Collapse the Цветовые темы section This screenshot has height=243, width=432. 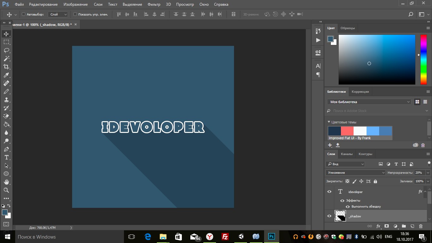click(329, 122)
